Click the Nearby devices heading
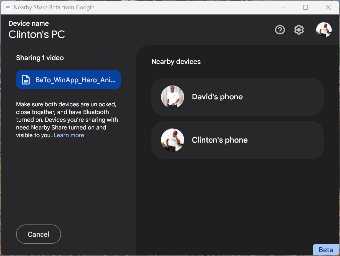 [x=176, y=61]
